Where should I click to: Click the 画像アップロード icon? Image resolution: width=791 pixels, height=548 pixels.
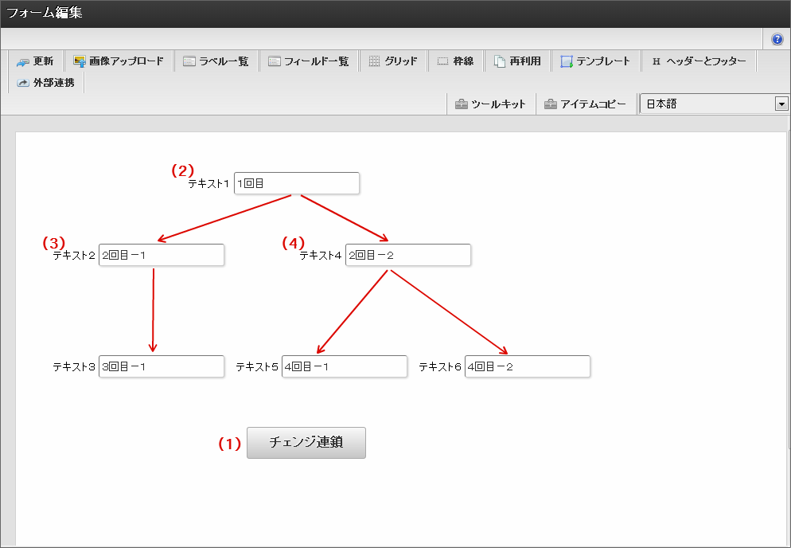pyautogui.click(x=80, y=61)
